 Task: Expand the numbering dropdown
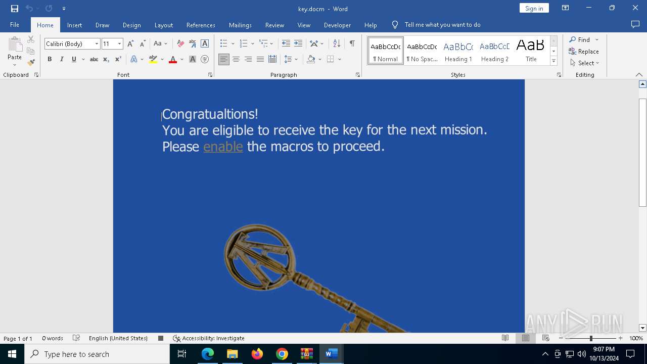pos(253,44)
